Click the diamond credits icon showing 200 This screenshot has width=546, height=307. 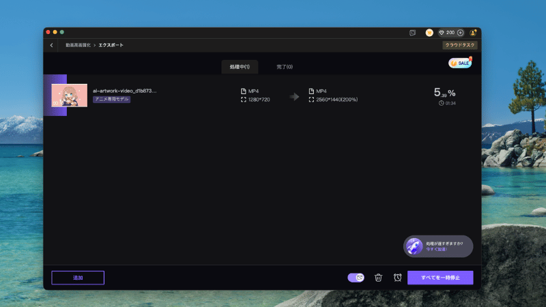coord(442,32)
